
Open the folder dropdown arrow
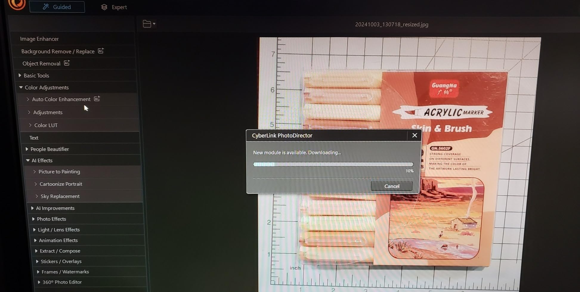click(154, 24)
